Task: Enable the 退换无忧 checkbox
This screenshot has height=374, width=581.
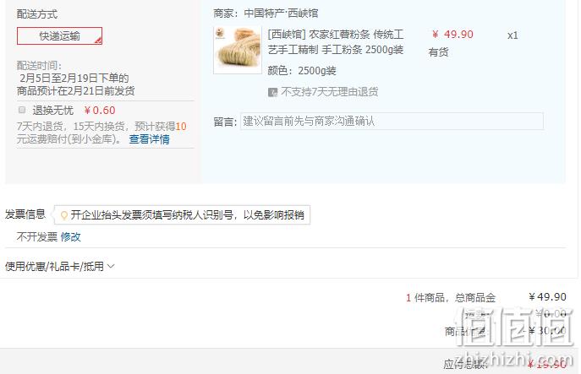Action: 22,110
